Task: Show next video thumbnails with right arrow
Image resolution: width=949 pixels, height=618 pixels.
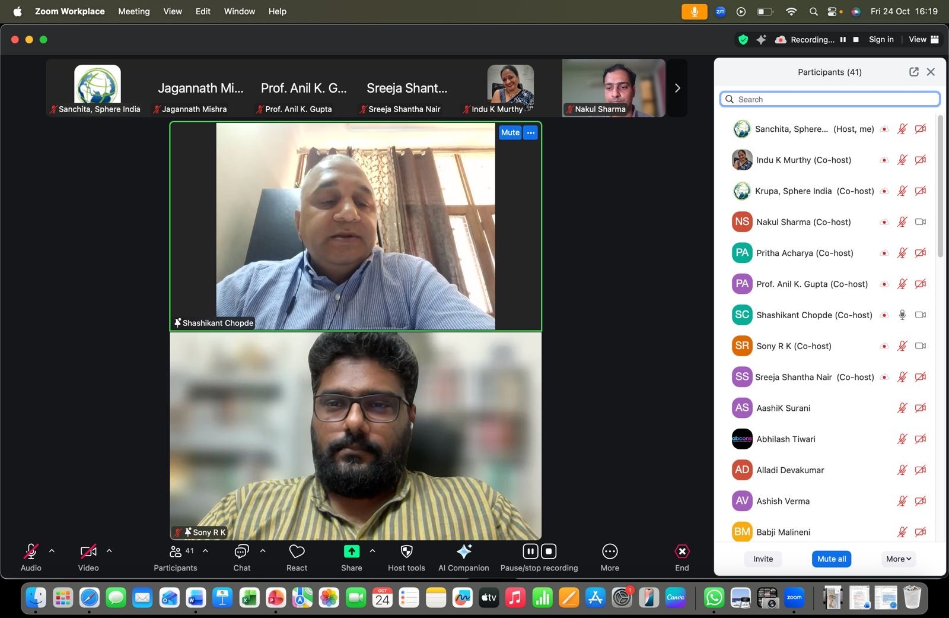Action: pos(677,88)
